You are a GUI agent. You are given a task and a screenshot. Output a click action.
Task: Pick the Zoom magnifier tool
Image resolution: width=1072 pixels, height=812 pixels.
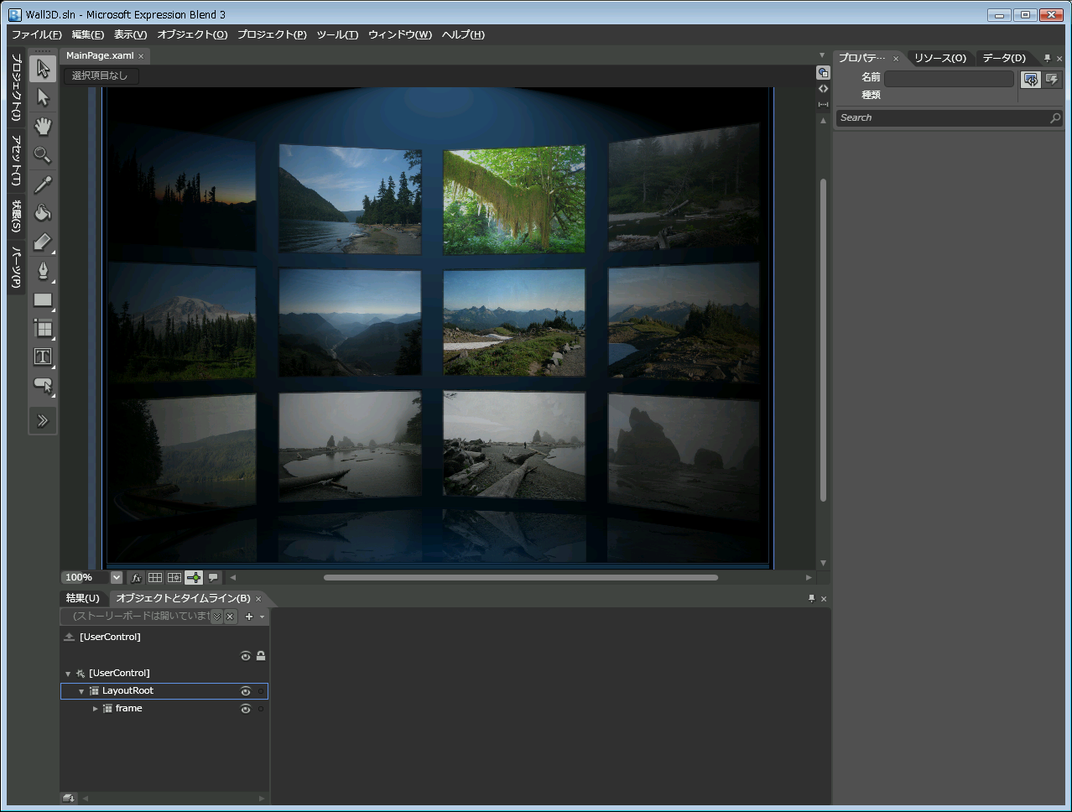pos(43,155)
